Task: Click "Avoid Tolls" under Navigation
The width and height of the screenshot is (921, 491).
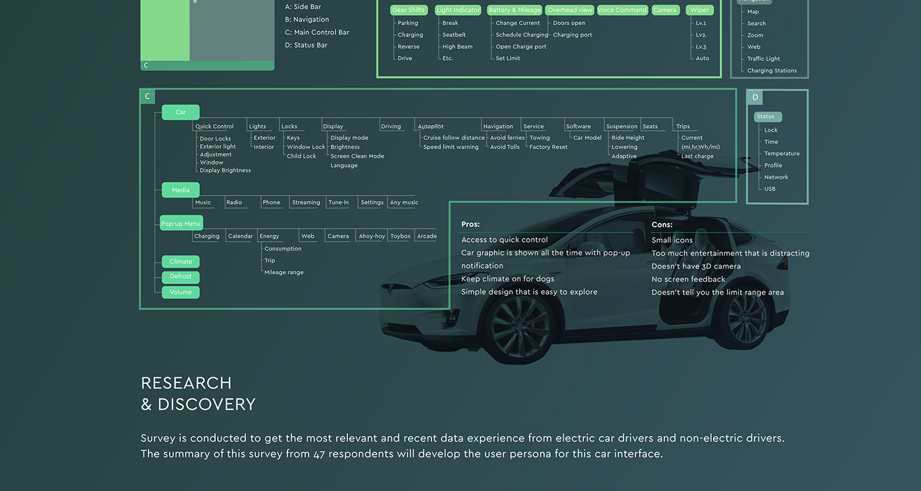Action: [505, 147]
